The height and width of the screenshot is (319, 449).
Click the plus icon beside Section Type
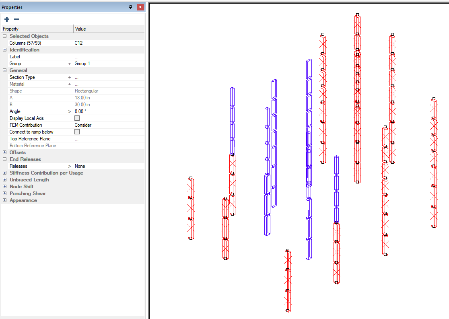pyautogui.click(x=70, y=77)
